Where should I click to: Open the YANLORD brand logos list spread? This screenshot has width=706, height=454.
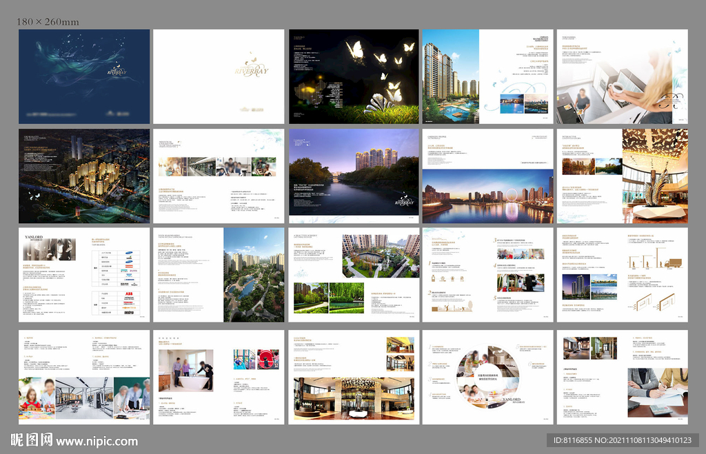pyautogui.click(x=84, y=275)
